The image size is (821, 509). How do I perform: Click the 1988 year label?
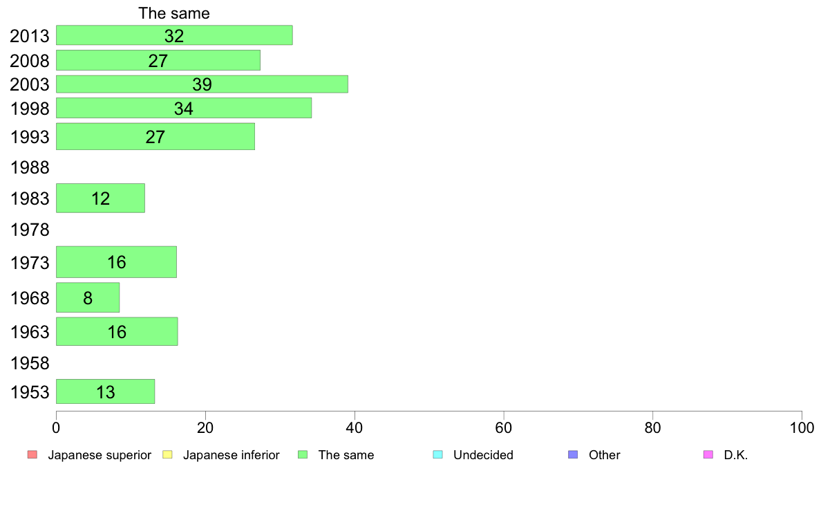click(x=30, y=168)
